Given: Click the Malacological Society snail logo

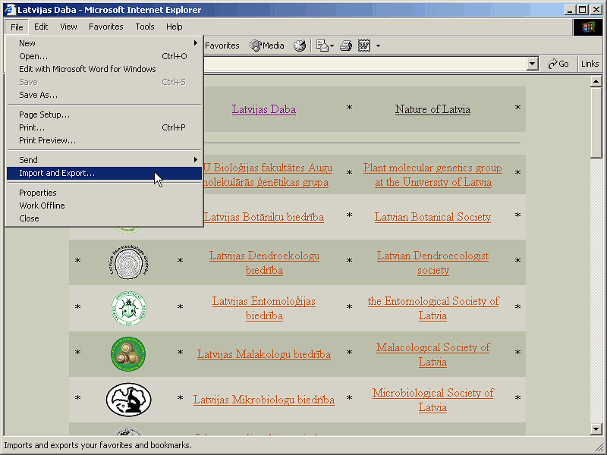Looking at the screenshot, I should coord(128,354).
